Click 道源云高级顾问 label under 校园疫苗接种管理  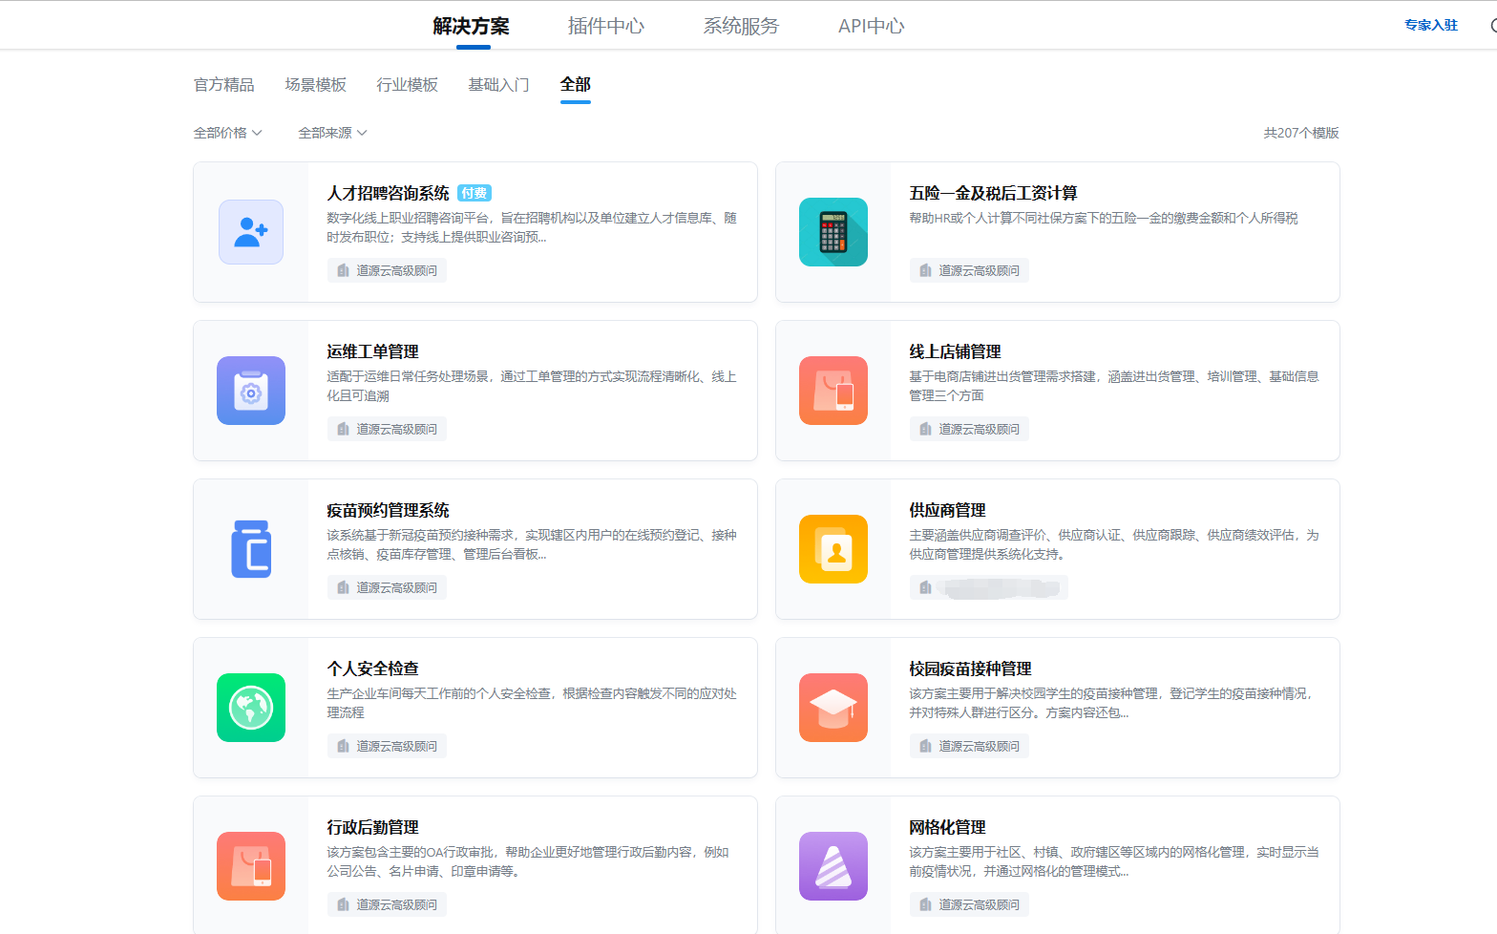click(980, 747)
